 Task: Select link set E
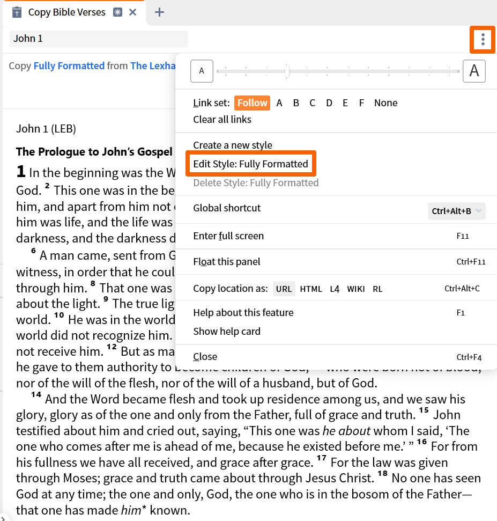[345, 103]
